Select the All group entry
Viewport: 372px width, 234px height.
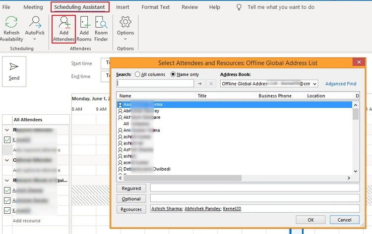click(x=136, y=124)
